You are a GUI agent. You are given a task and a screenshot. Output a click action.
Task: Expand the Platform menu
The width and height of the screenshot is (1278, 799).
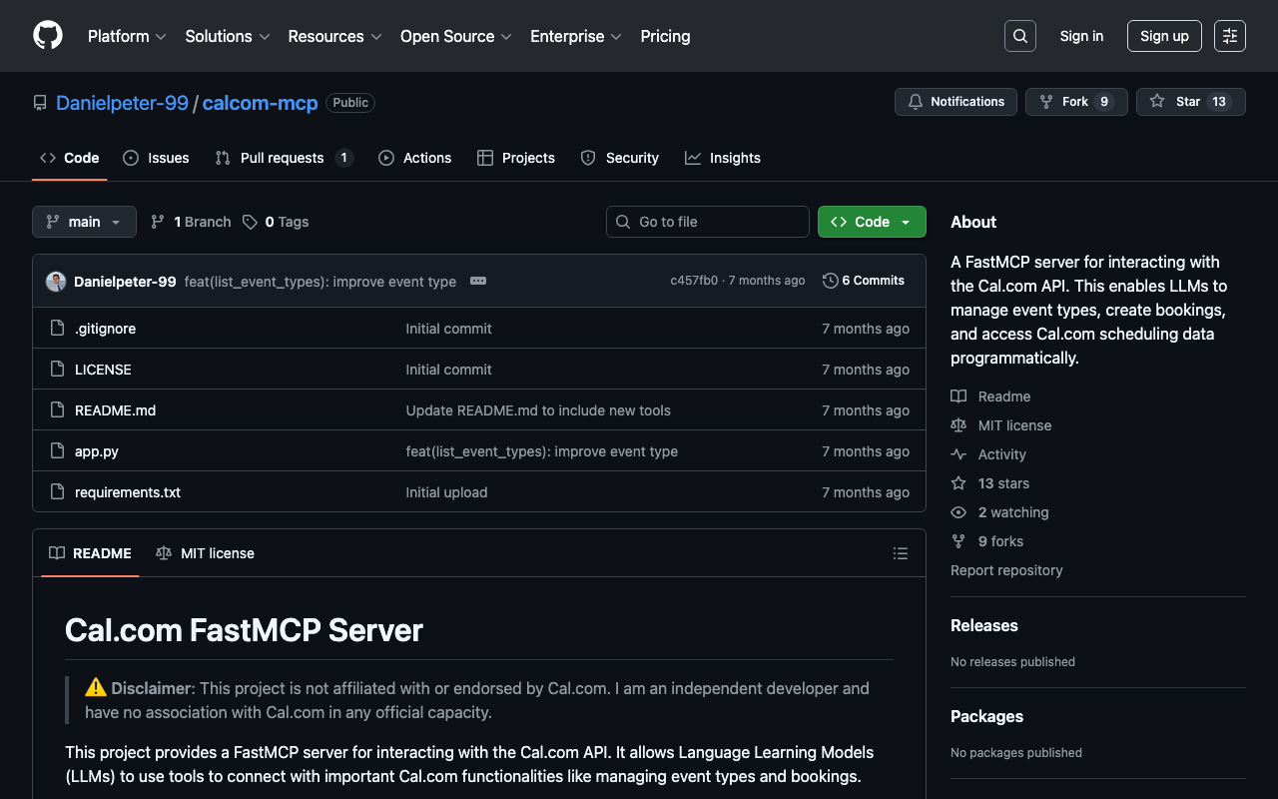tap(127, 36)
